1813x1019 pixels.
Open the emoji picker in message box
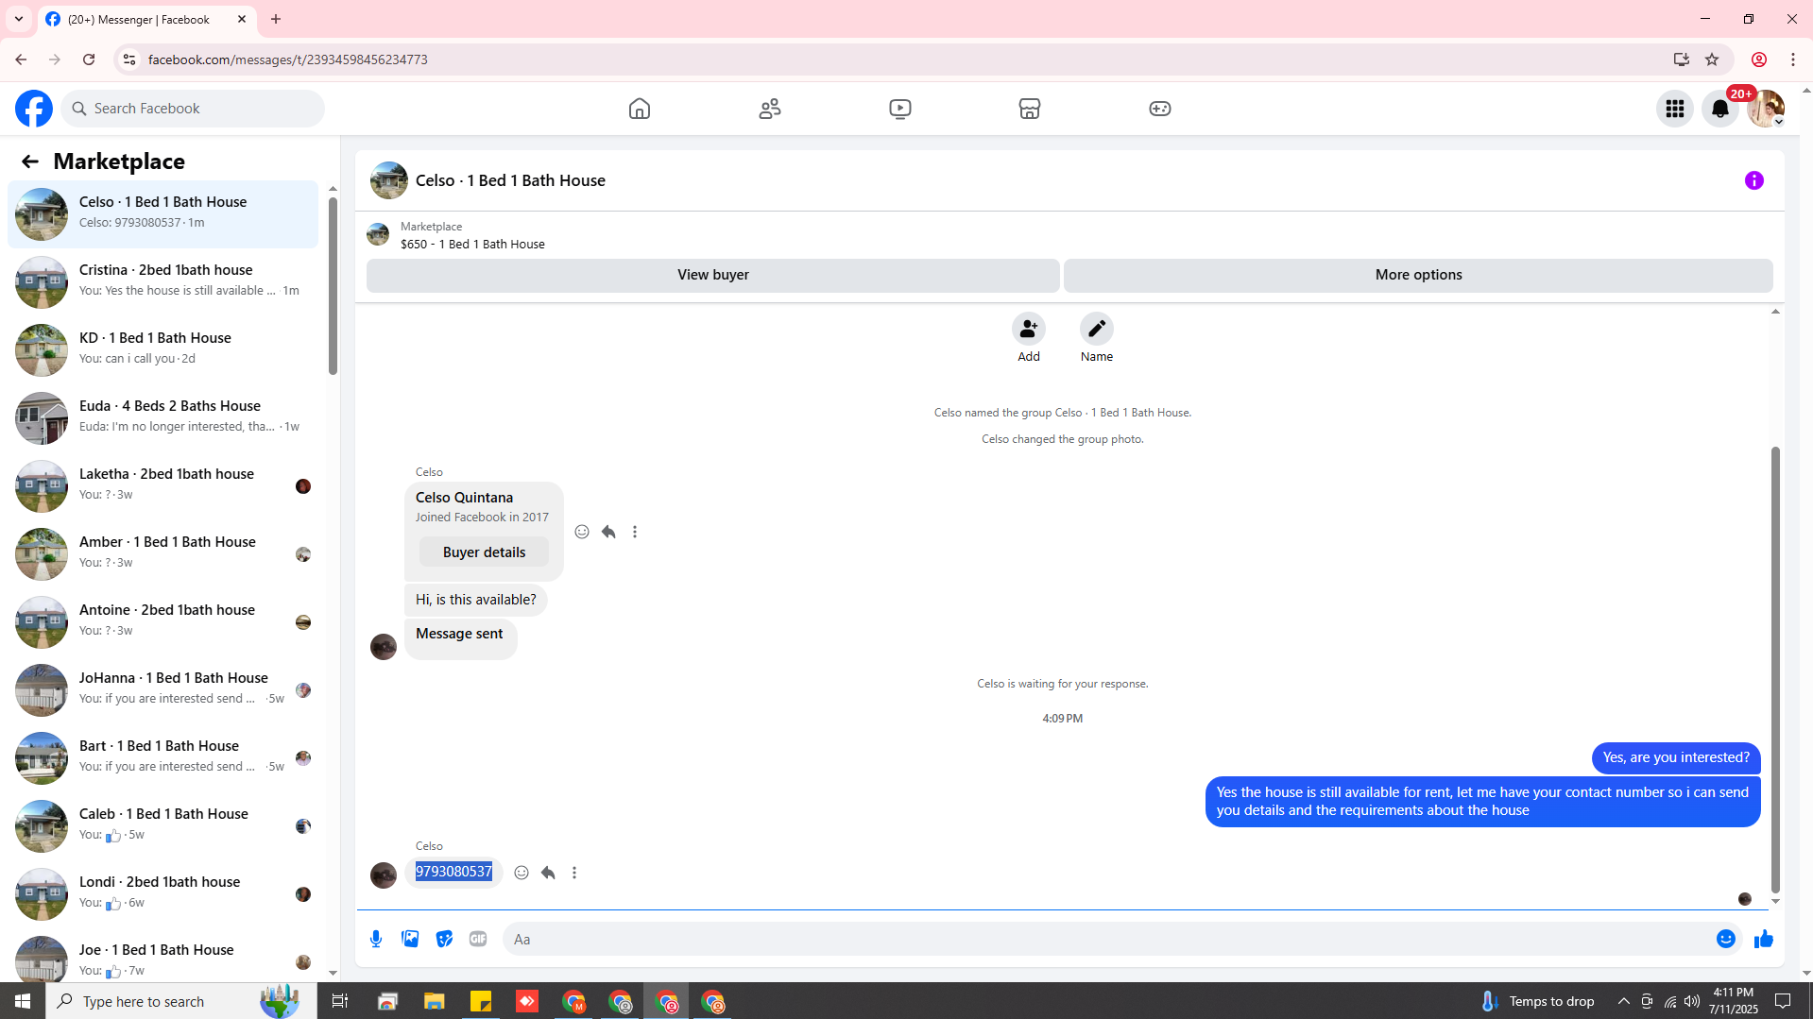click(1726, 939)
